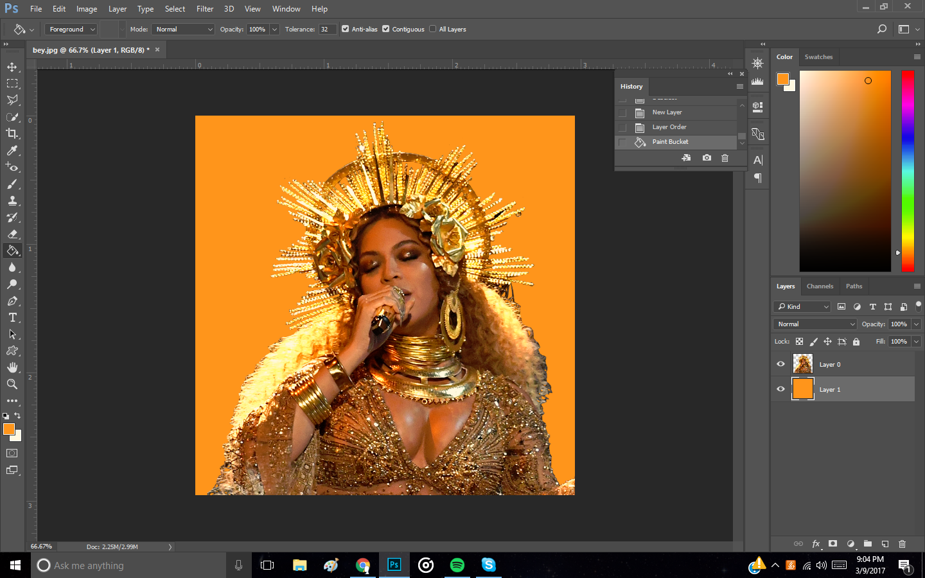Select the Paint Bucket tool in toolbar
This screenshot has width=925, height=578.
pyautogui.click(x=12, y=250)
